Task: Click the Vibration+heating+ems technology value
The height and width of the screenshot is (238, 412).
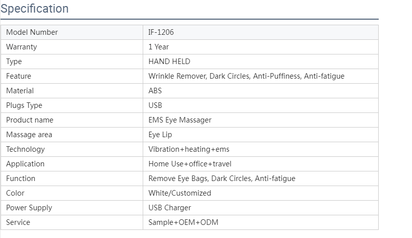Action: (x=189, y=149)
